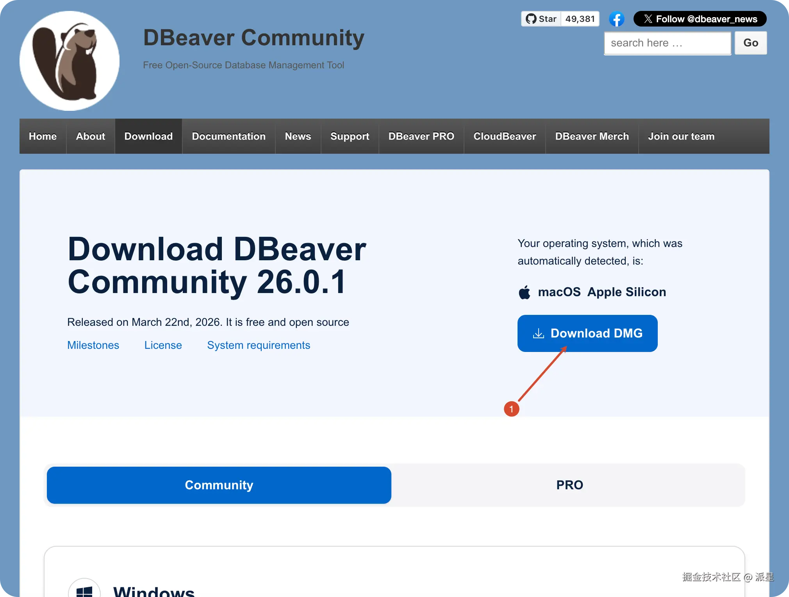Switch to the PRO tab
Image resolution: width=789 pixels, height=597 pixels.
point(569,485)
